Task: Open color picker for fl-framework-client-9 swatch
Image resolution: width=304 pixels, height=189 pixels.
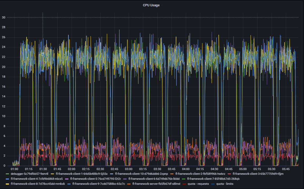Action: (69, 184)
